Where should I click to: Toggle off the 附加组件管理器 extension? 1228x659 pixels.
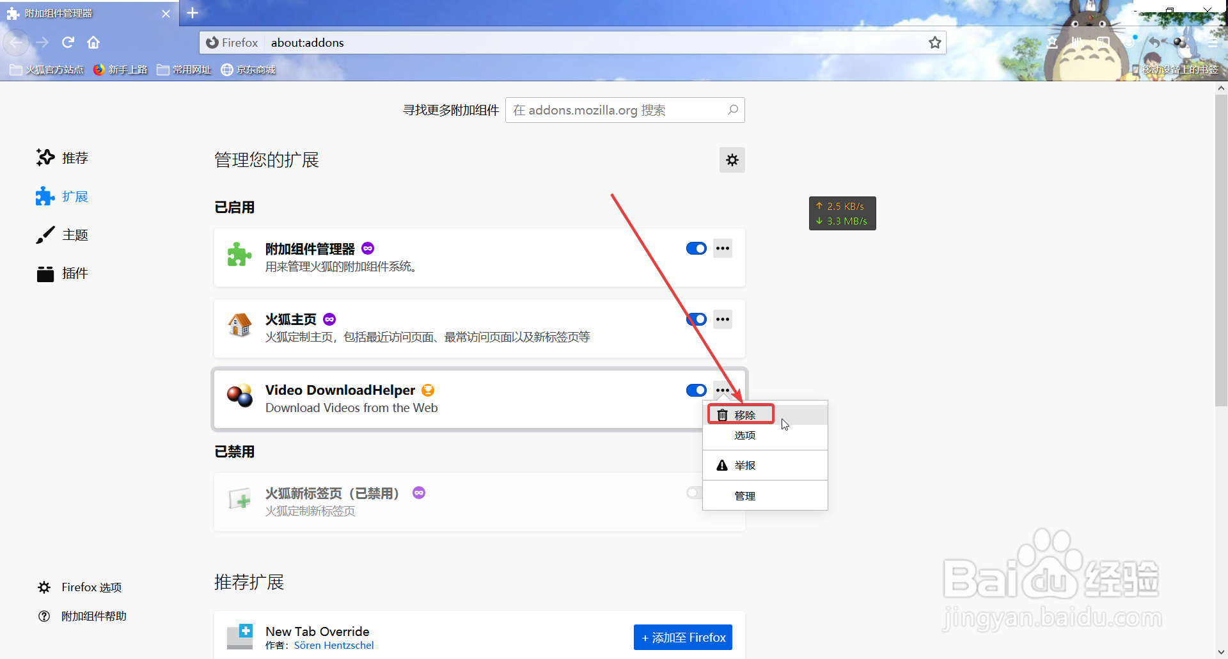pos(697,248)
